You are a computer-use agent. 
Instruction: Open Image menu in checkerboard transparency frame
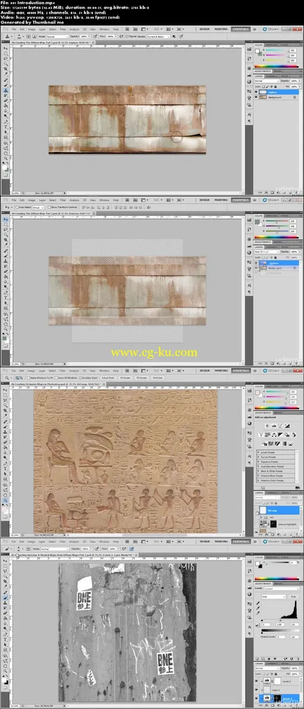click(31, 200)
